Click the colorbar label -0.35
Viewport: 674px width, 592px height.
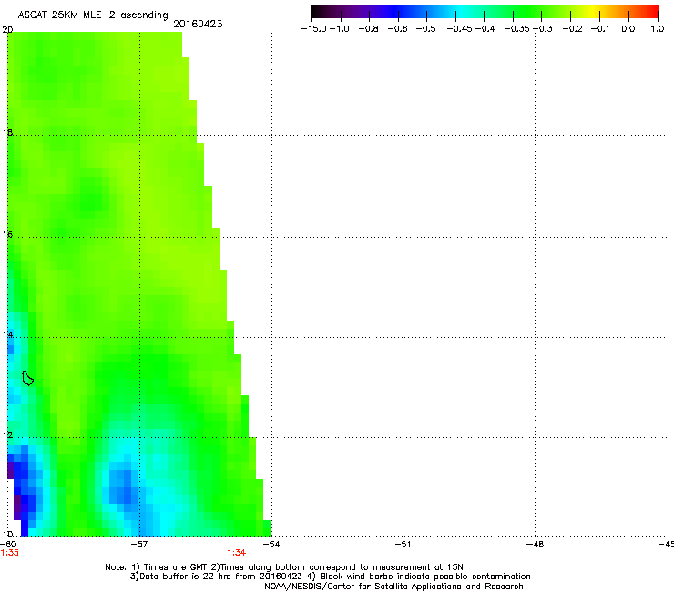pyautogui.click(x=517, y=29)
